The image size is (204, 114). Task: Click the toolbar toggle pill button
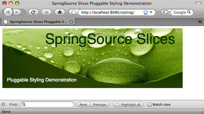coord(199,3)
